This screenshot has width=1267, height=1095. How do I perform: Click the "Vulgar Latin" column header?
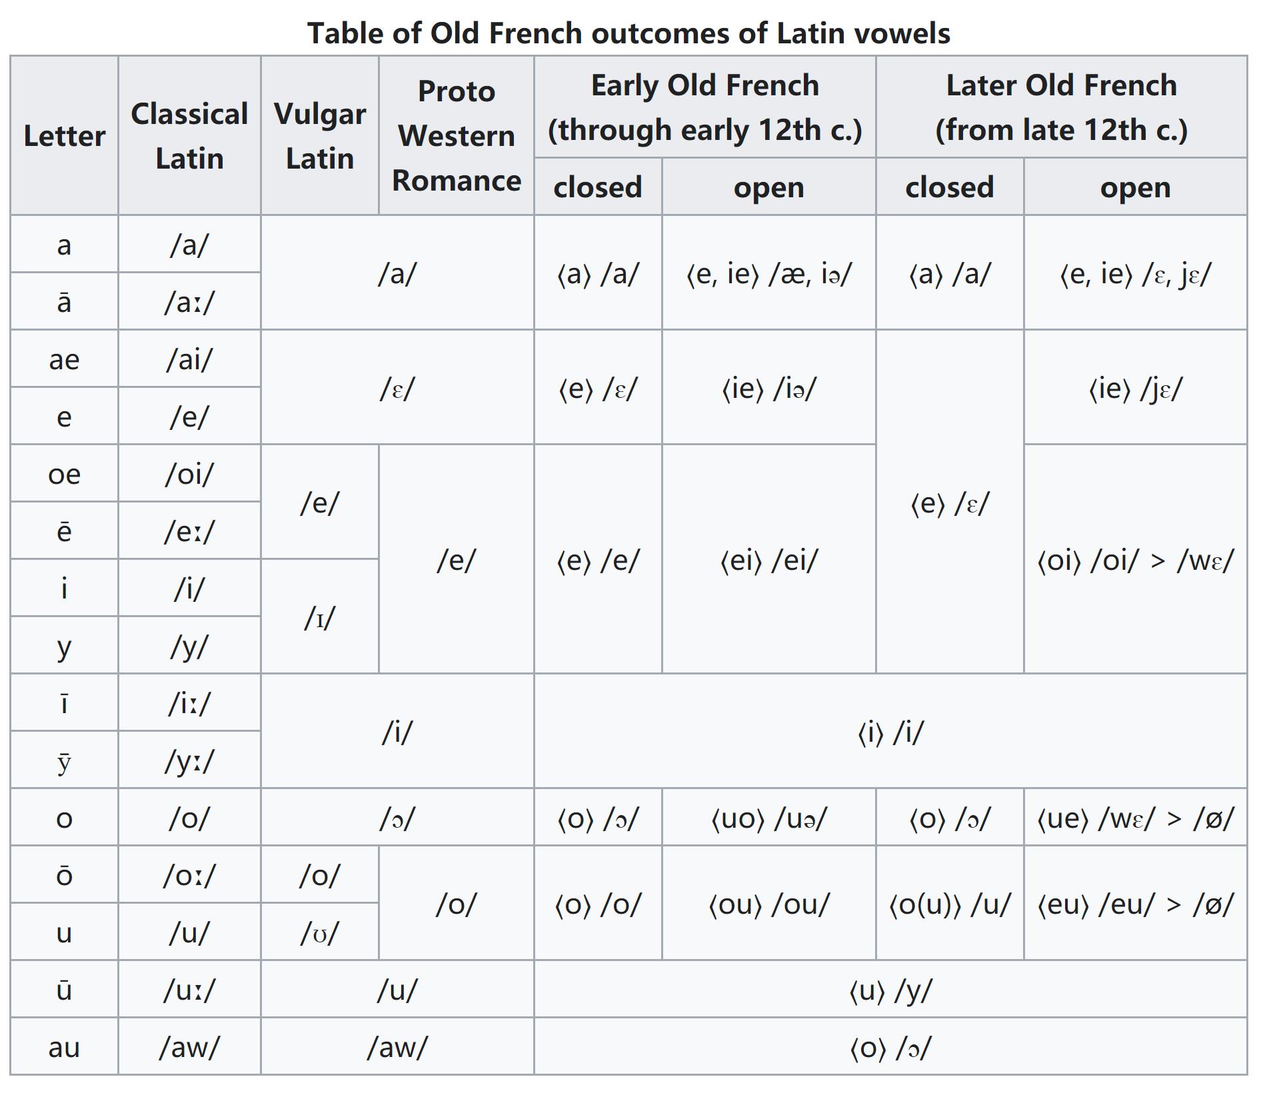(x=319, y=136)
